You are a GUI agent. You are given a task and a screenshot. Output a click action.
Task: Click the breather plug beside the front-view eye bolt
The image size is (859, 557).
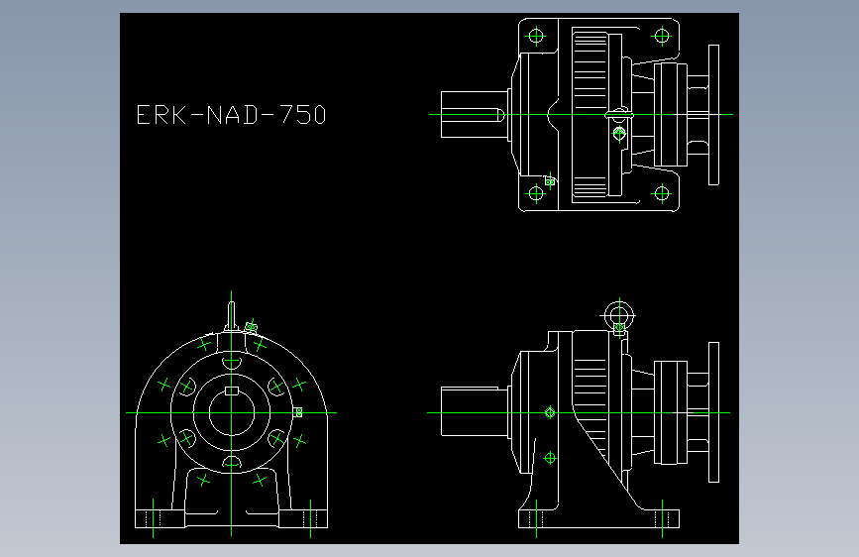click(251, 328)
